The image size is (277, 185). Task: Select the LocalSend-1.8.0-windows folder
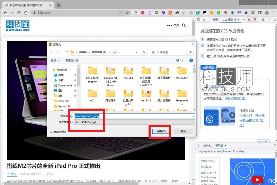point(110,77)
